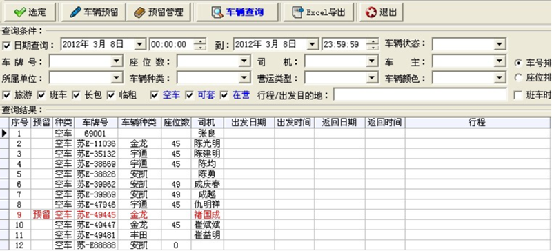
Task: Click the pen icon for 车辆预留
Action: 76,12
